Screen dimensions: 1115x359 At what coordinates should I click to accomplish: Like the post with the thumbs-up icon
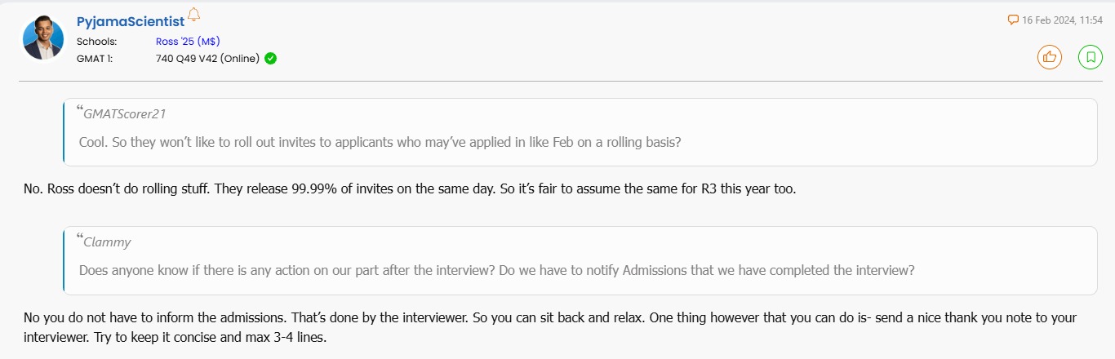coord(1049,57)
